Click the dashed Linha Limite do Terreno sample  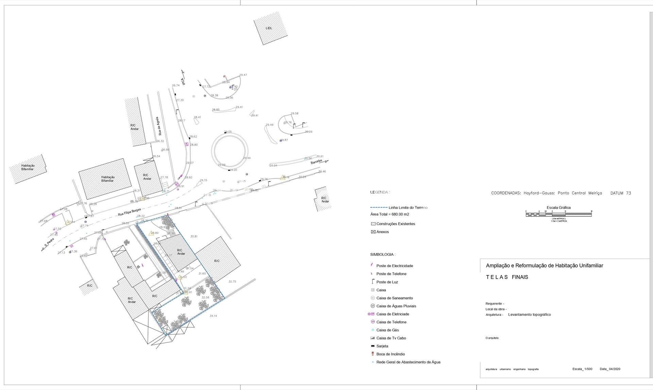tap(379, 207)
